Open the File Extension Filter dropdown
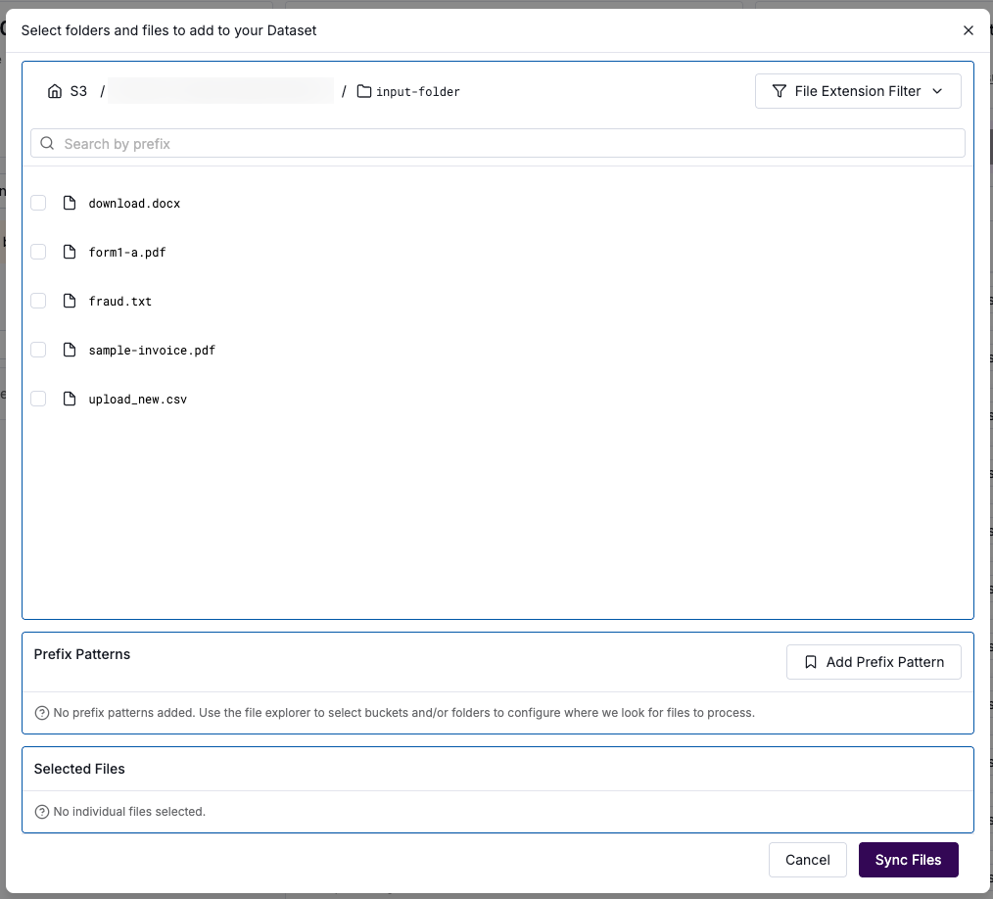 (x=858, y=91)
